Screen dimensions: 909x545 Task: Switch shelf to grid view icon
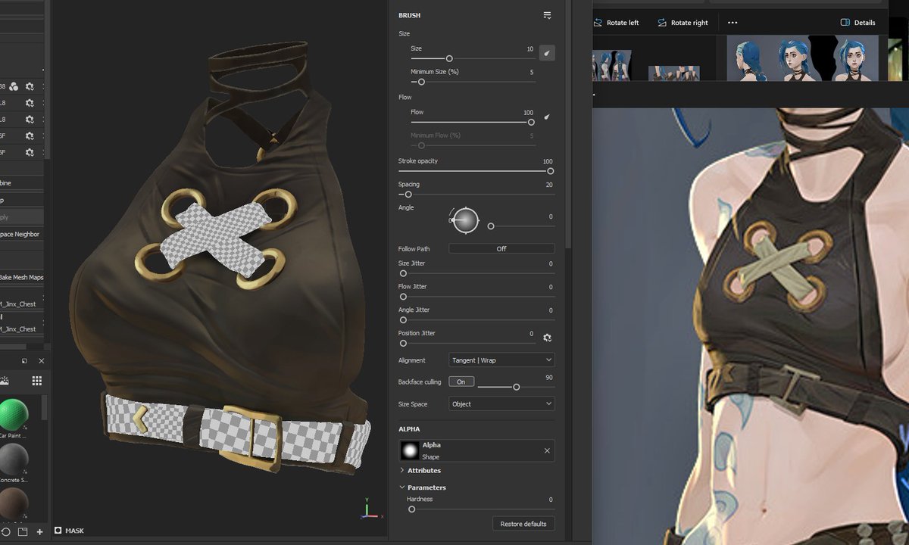tap(36, 381)
